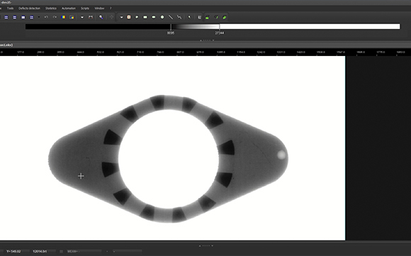The image size is (411, 256).
Task: Open the rainbow color palette icon
Action: [63, 17]
